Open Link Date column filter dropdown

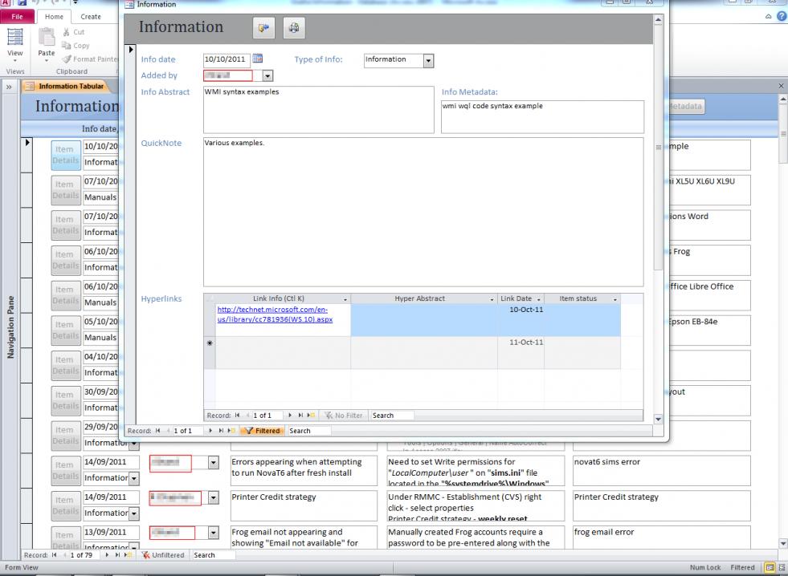pyautogui.click(x=539, y=299)
